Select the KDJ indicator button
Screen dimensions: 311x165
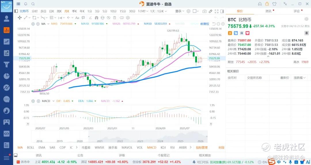163,147
